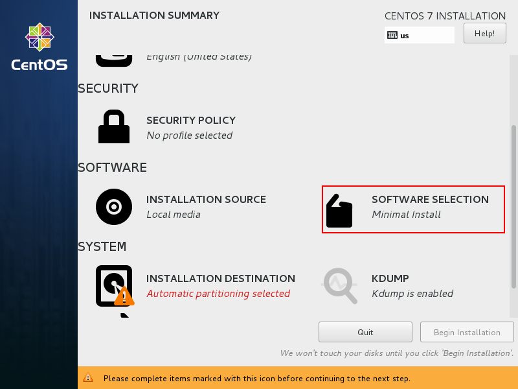
Task: Click the Quit button
Action: tap(365, 332)
